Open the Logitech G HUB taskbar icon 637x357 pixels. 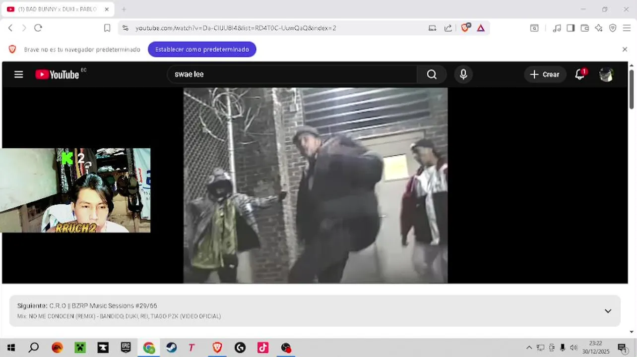click(240, 348)
